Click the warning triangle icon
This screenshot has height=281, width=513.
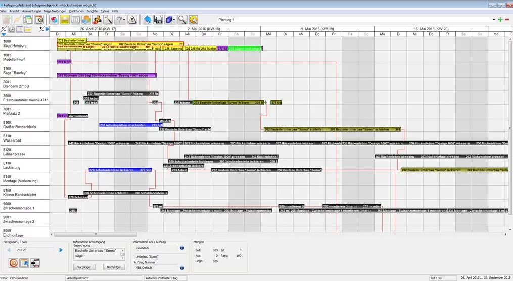click(132, 20)
